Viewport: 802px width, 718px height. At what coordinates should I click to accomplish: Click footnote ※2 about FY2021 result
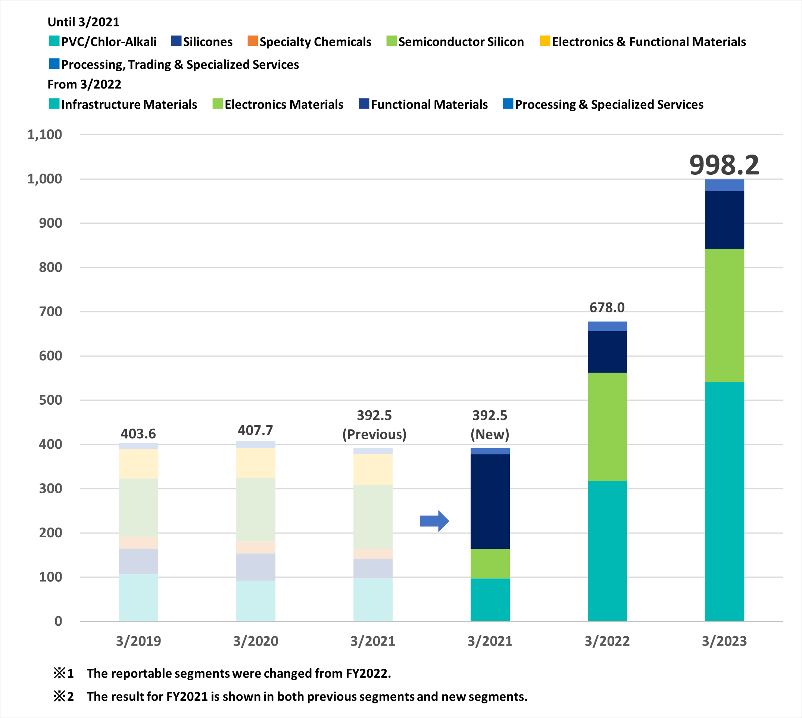click(x=290, y=697)
